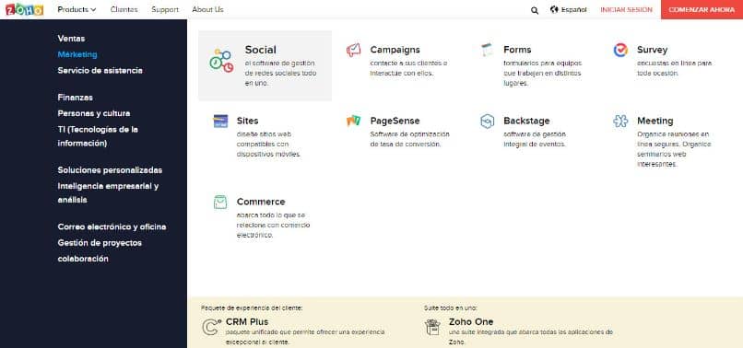Select TI (Tecnologías de la información)

98,136
